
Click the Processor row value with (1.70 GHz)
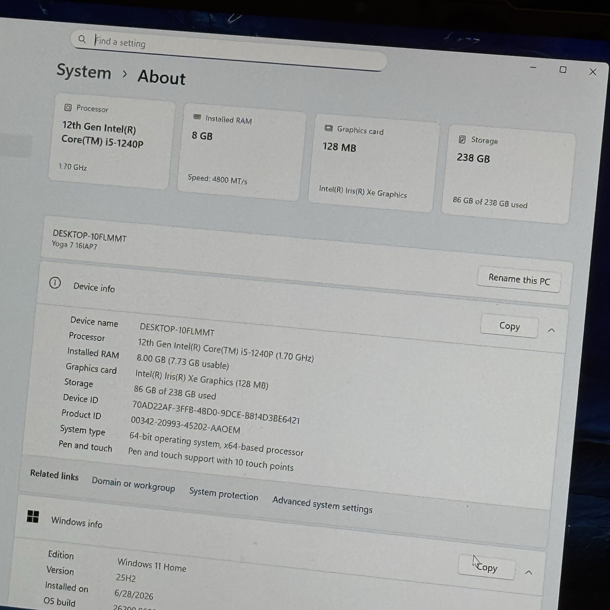pos(226,350)
